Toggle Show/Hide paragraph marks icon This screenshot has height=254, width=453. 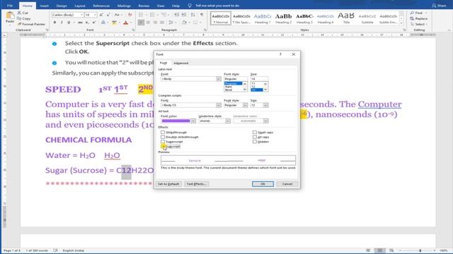pyautogui.click(x=202, y=15)
